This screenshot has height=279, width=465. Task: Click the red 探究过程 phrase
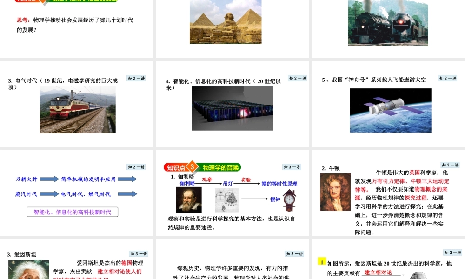point(416,198)
